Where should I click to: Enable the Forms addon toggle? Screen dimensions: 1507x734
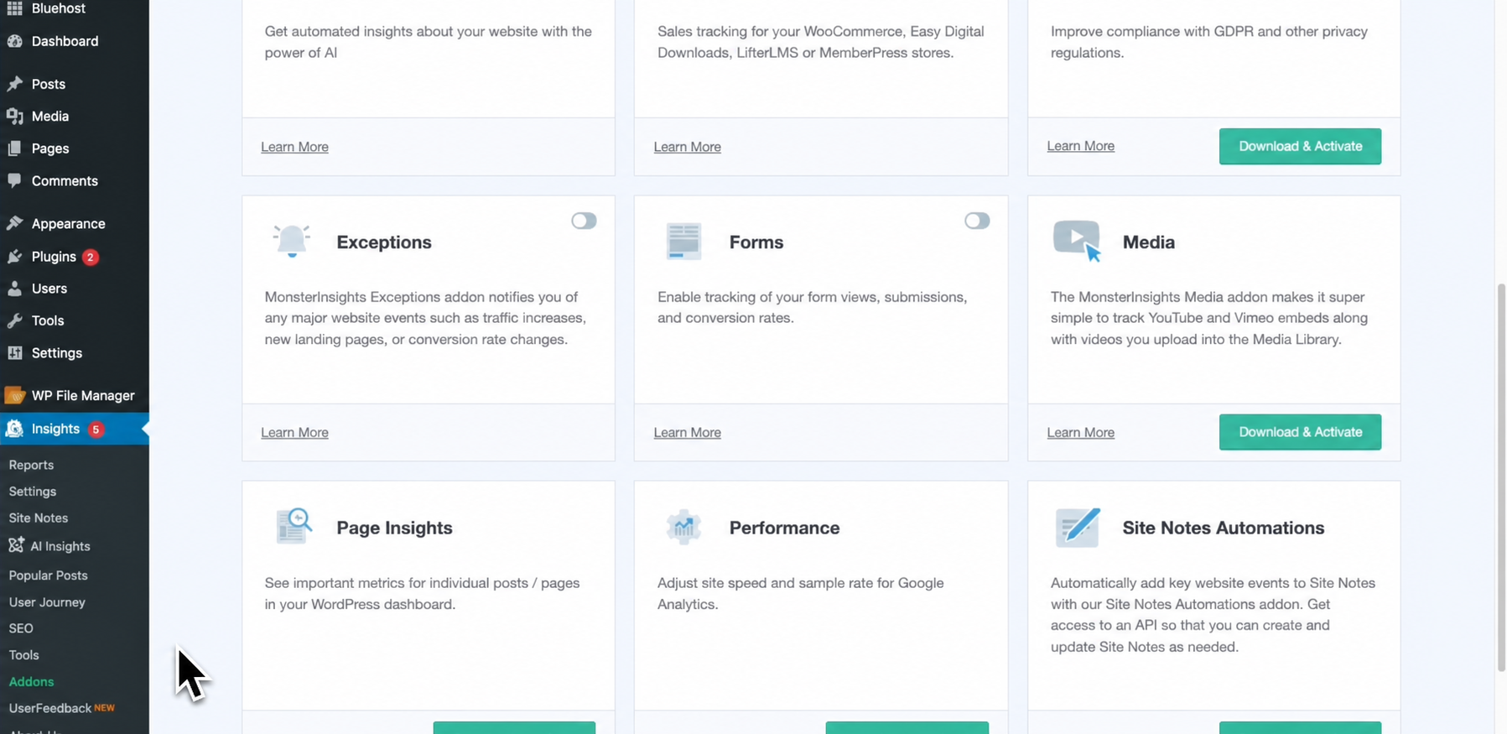[977, 221]
